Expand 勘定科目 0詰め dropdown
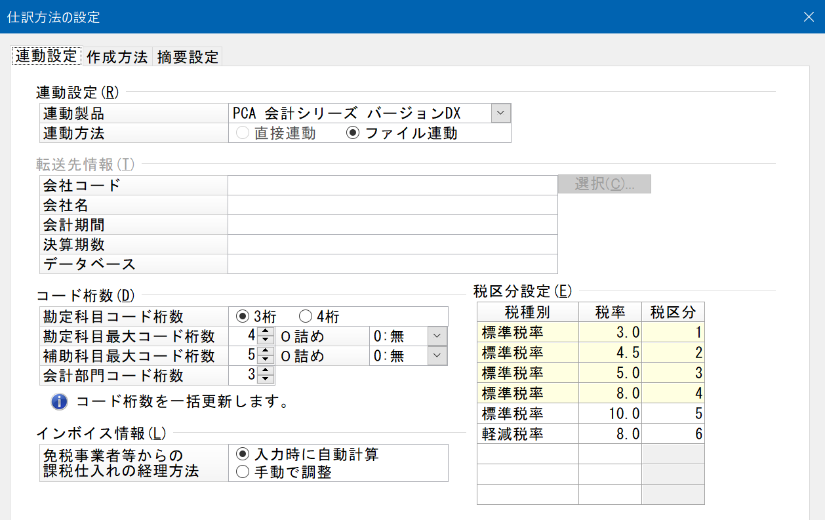Viewport: 825px width, 520px height. pyautogui.click(x=437, y=336)
